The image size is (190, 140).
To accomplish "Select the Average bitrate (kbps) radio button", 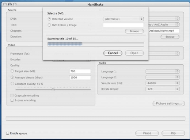I will (12, 77).
